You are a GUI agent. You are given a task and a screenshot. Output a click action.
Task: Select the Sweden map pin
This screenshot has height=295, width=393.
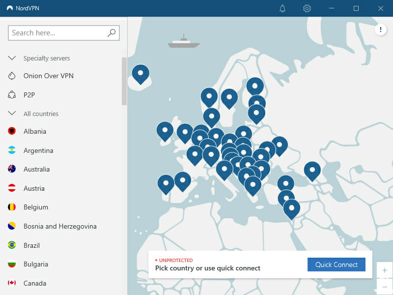229,98
